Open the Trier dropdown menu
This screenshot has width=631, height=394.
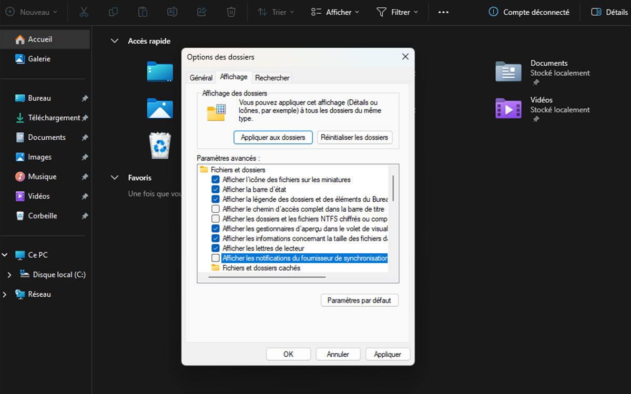coord(276,12)
